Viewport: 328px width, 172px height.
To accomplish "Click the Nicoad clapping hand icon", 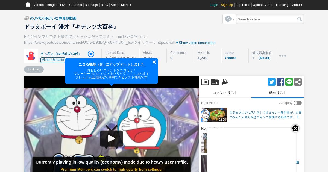I will 225,82.
